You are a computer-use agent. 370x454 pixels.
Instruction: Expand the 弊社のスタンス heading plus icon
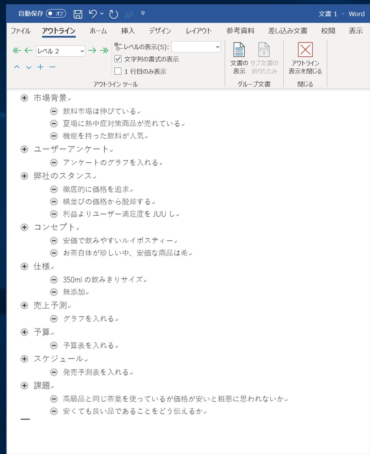24,176
